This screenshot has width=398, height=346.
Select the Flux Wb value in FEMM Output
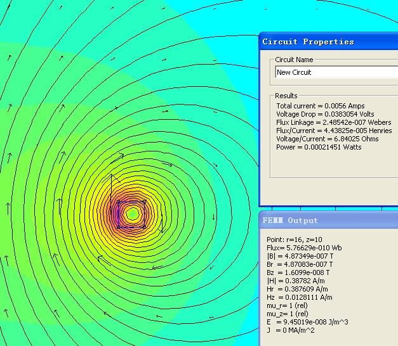point(305,248)
